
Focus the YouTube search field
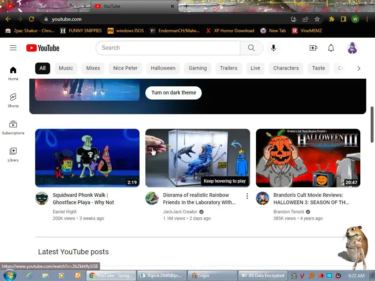click(x=168, y=48)
